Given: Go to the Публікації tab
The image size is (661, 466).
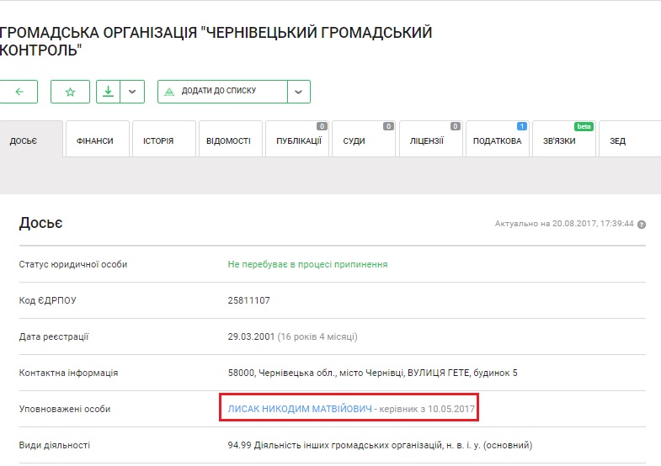Looking at the screenshot, I should pyautogui.click(x=298, y=140).
